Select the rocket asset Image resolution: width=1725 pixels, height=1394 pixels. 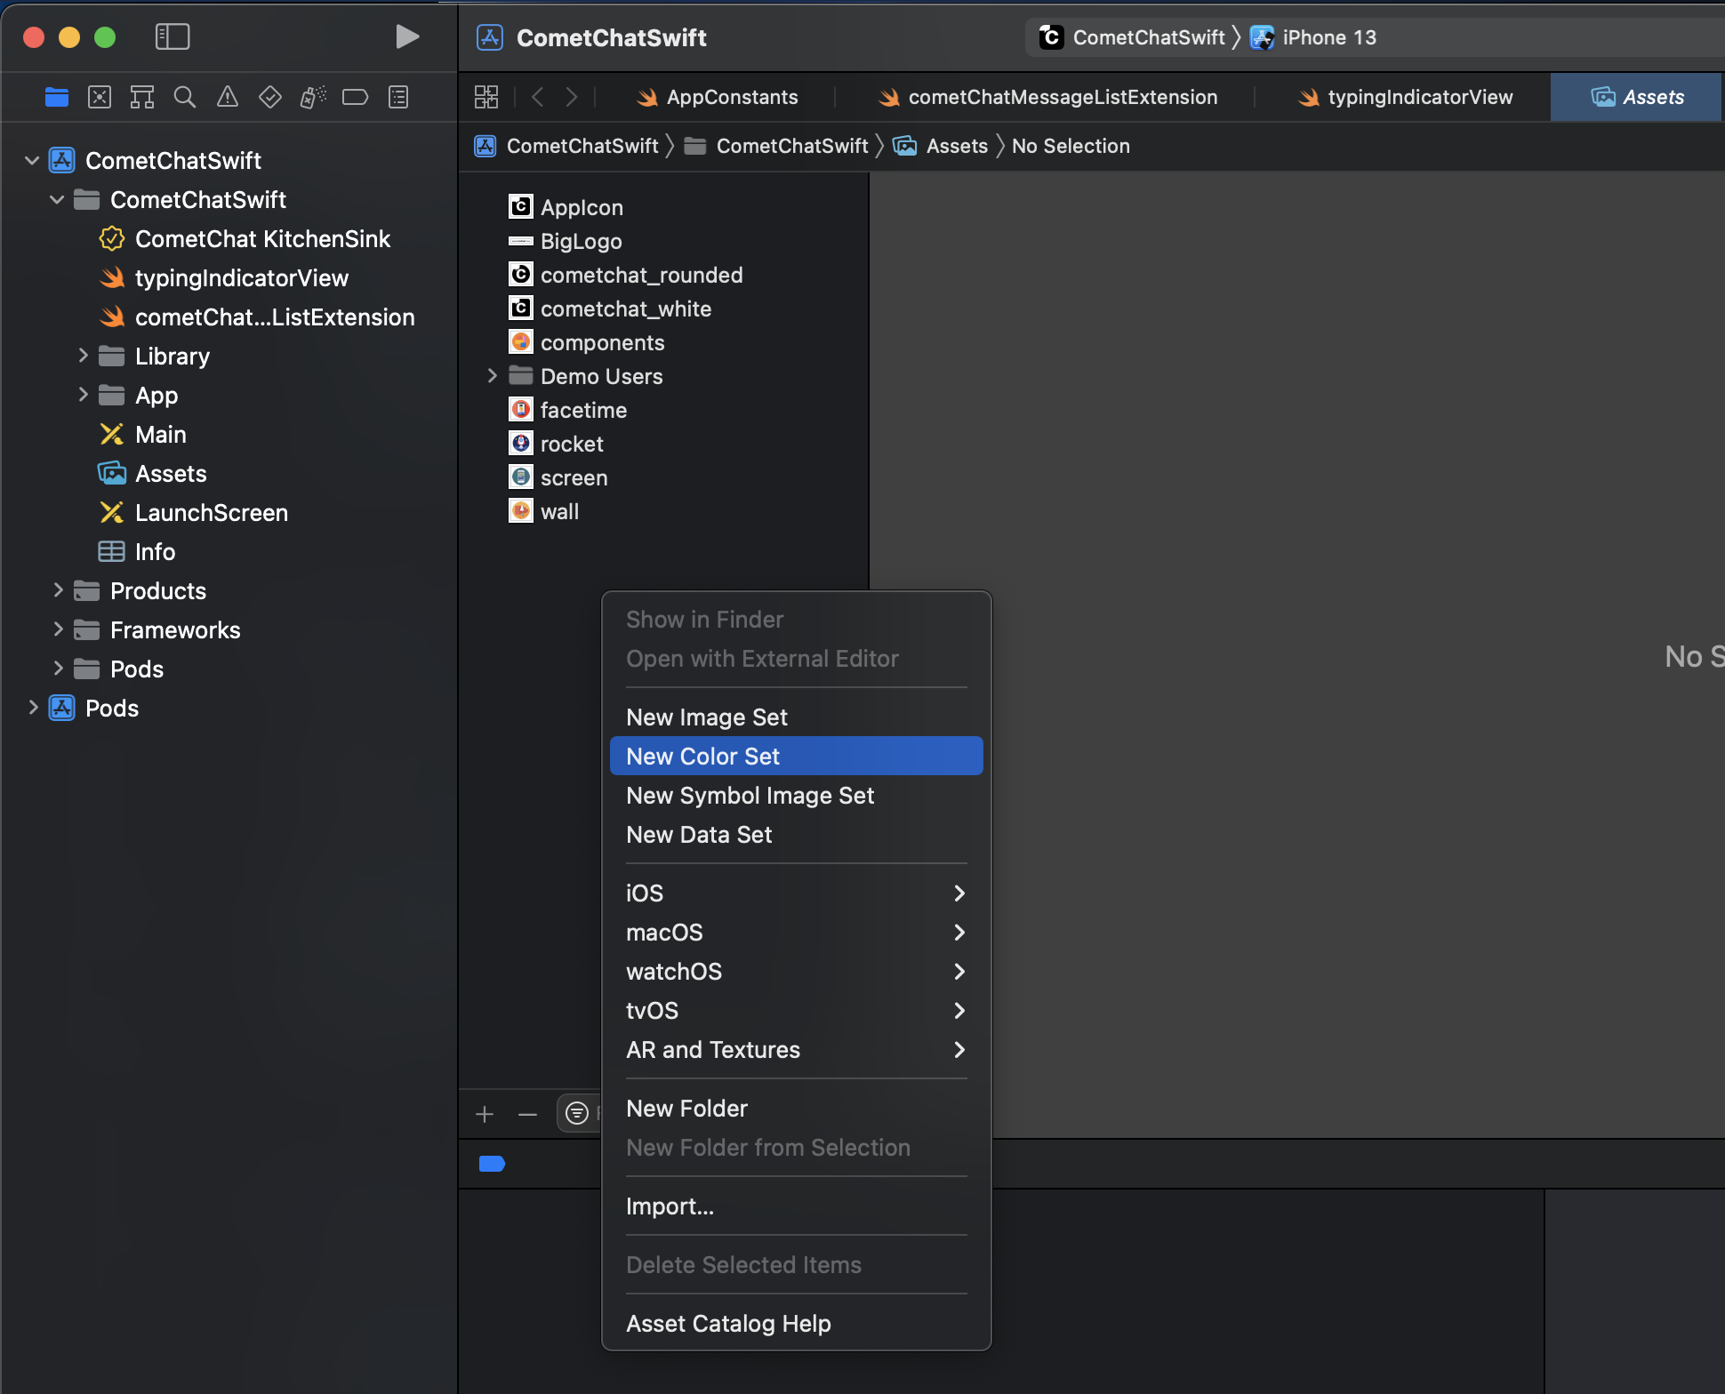tap(556, 444)
